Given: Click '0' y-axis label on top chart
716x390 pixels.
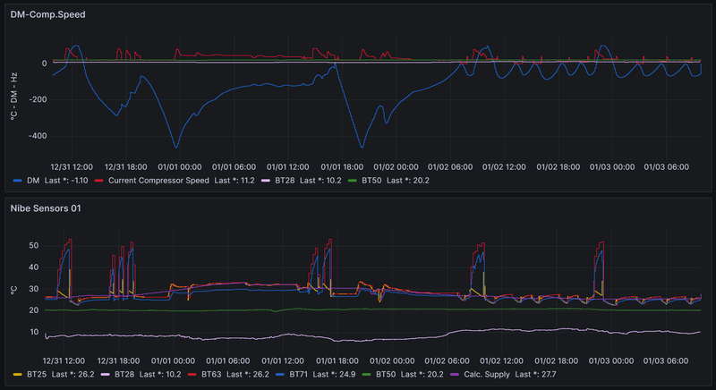Looking at the screenshot, I should pos(44,64).
